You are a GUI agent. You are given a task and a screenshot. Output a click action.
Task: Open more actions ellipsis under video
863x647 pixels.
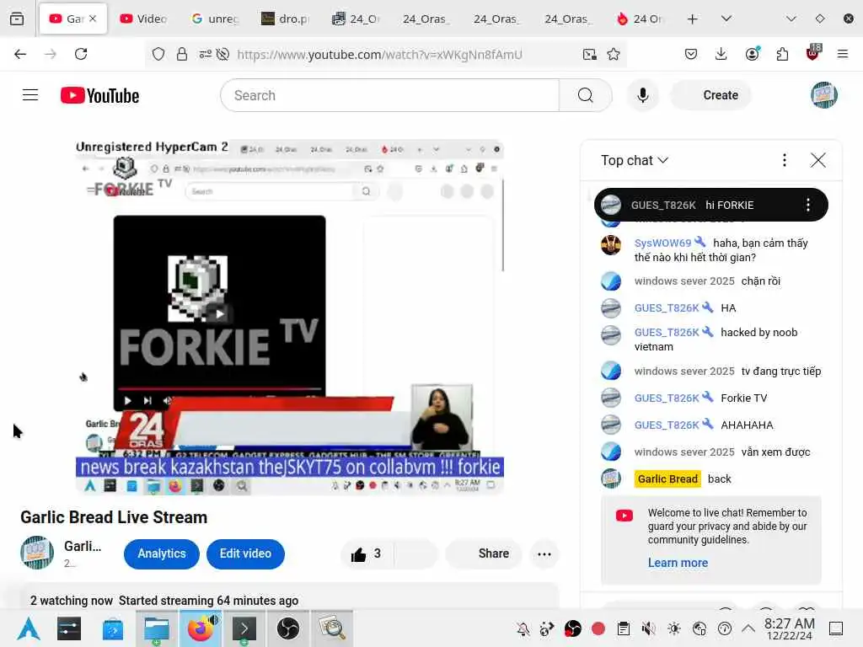click(x=544, y=554)
